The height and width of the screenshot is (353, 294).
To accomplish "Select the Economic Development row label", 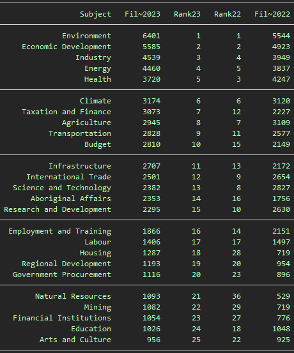I will 66,47.
